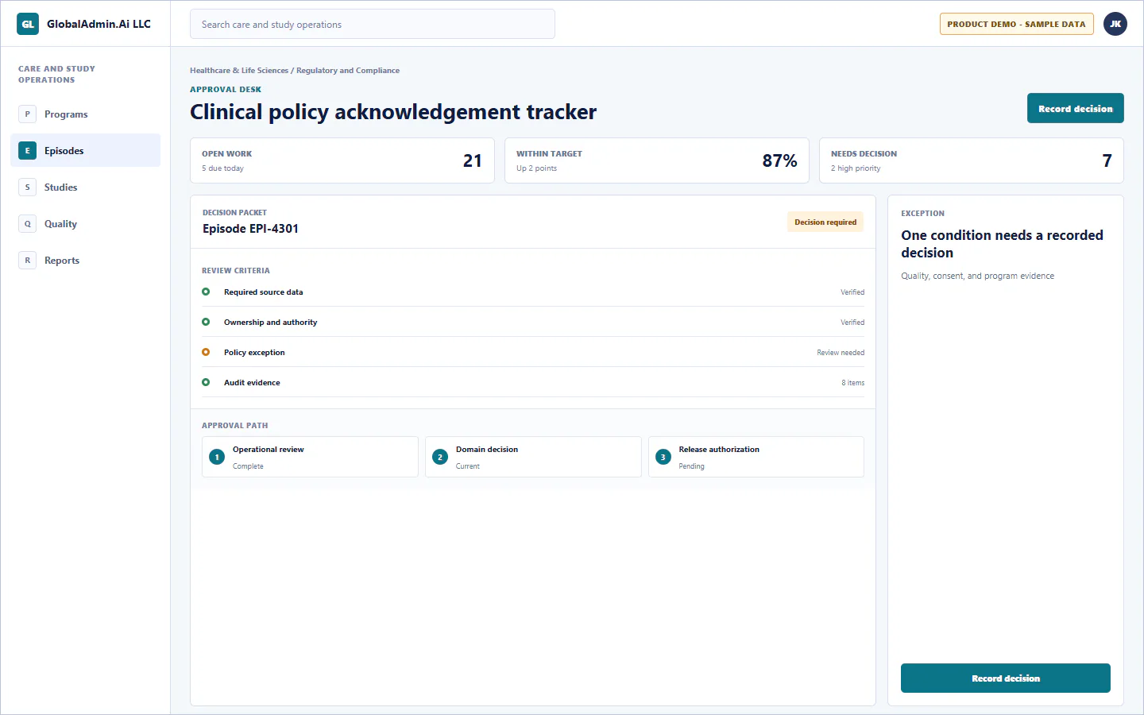Click the Studies S icon
Image resolution: width=1144 pixels, height=715 pixels.
[x=27, y=187]
